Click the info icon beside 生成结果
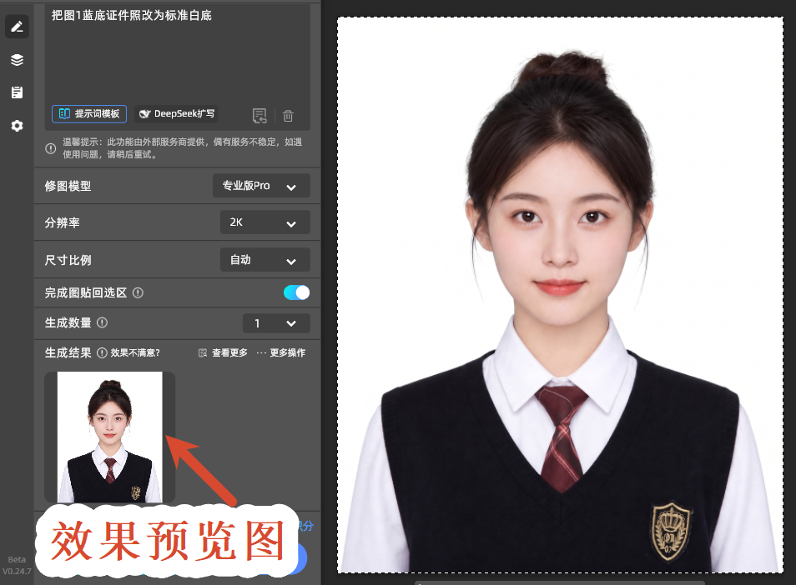 [x=102, y=352]
